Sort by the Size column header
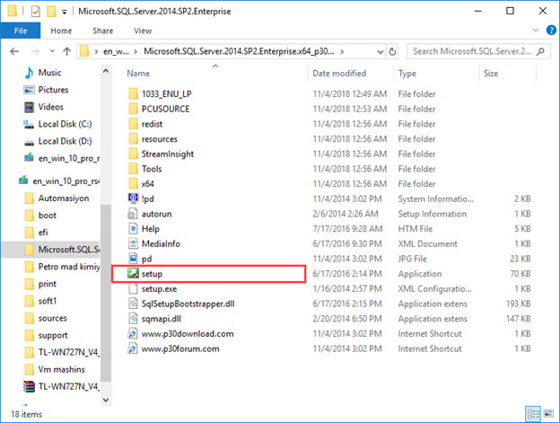 click(x=491, y=74)
